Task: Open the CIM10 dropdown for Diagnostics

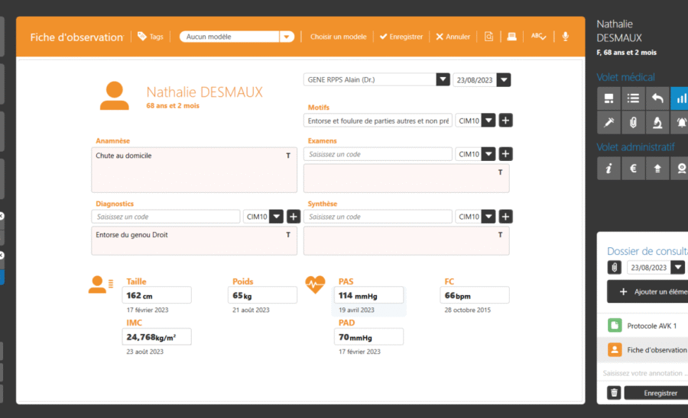Action: click(x=277, y=217)
